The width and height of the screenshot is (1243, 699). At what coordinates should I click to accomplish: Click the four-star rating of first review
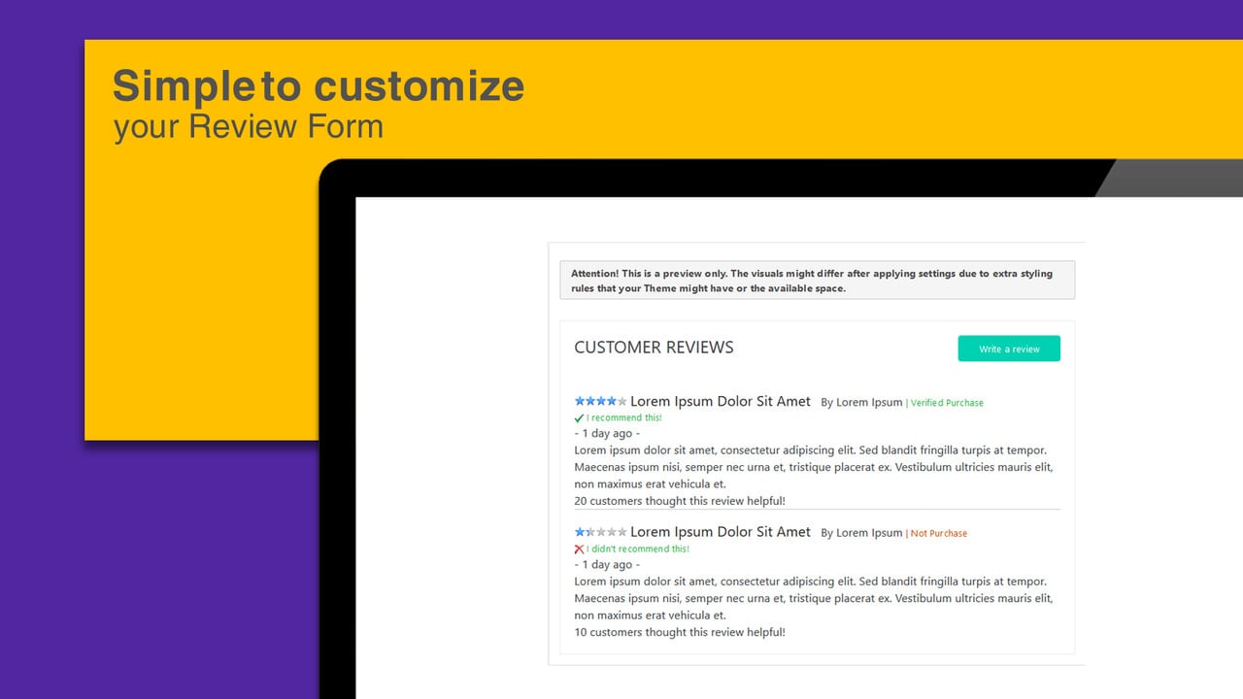(x=600, y=401)
